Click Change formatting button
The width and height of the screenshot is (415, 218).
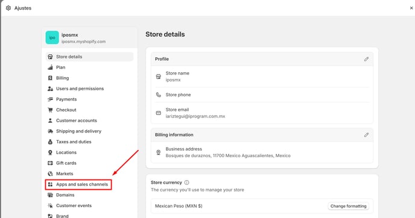click(348, 206)
